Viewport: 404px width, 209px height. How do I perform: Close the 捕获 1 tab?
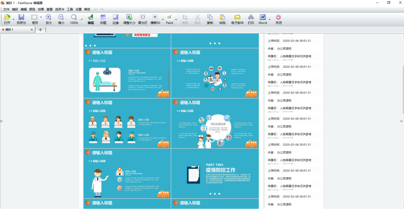click(32, 30)
